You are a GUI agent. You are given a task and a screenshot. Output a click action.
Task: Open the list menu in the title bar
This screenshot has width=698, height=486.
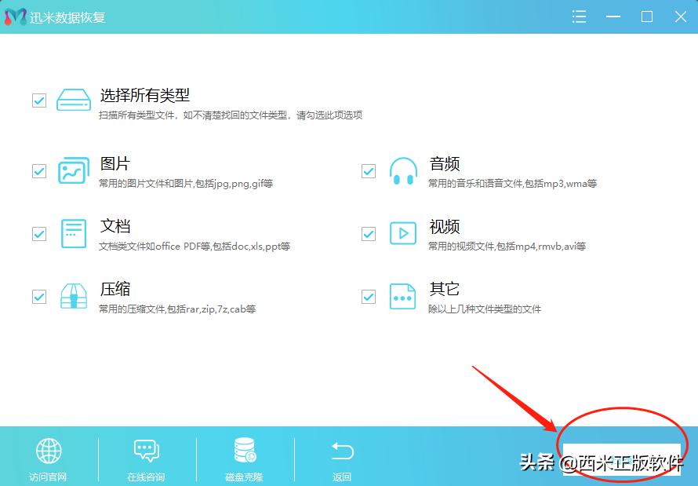579,16
